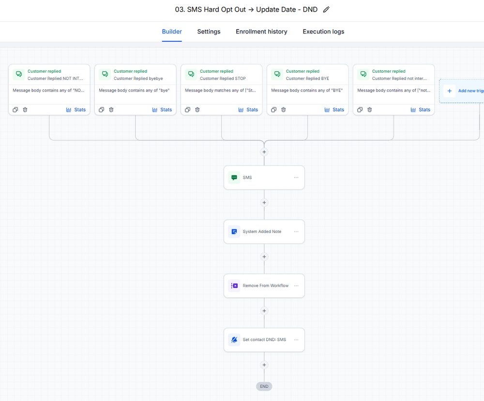The image size is (484, 401).
Task: Open the Remove From Workflow node
Action: (264, 286)
